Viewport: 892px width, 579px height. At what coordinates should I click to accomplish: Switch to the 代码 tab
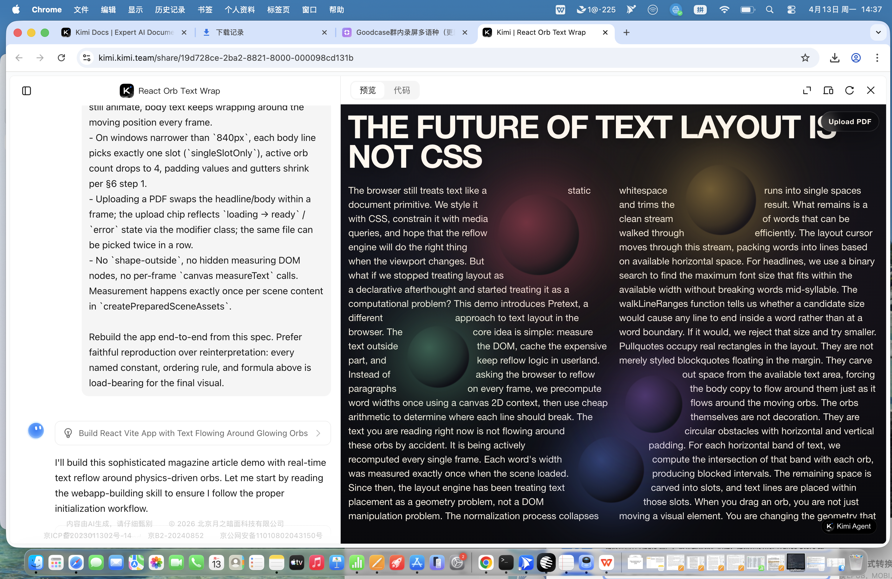tap(401, 90)
